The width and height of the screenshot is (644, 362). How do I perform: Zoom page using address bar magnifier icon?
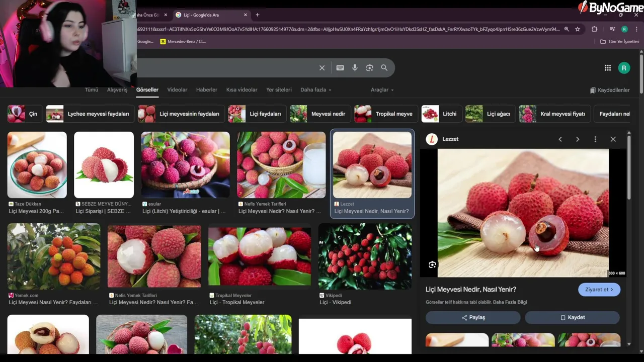tap(567, 29)
